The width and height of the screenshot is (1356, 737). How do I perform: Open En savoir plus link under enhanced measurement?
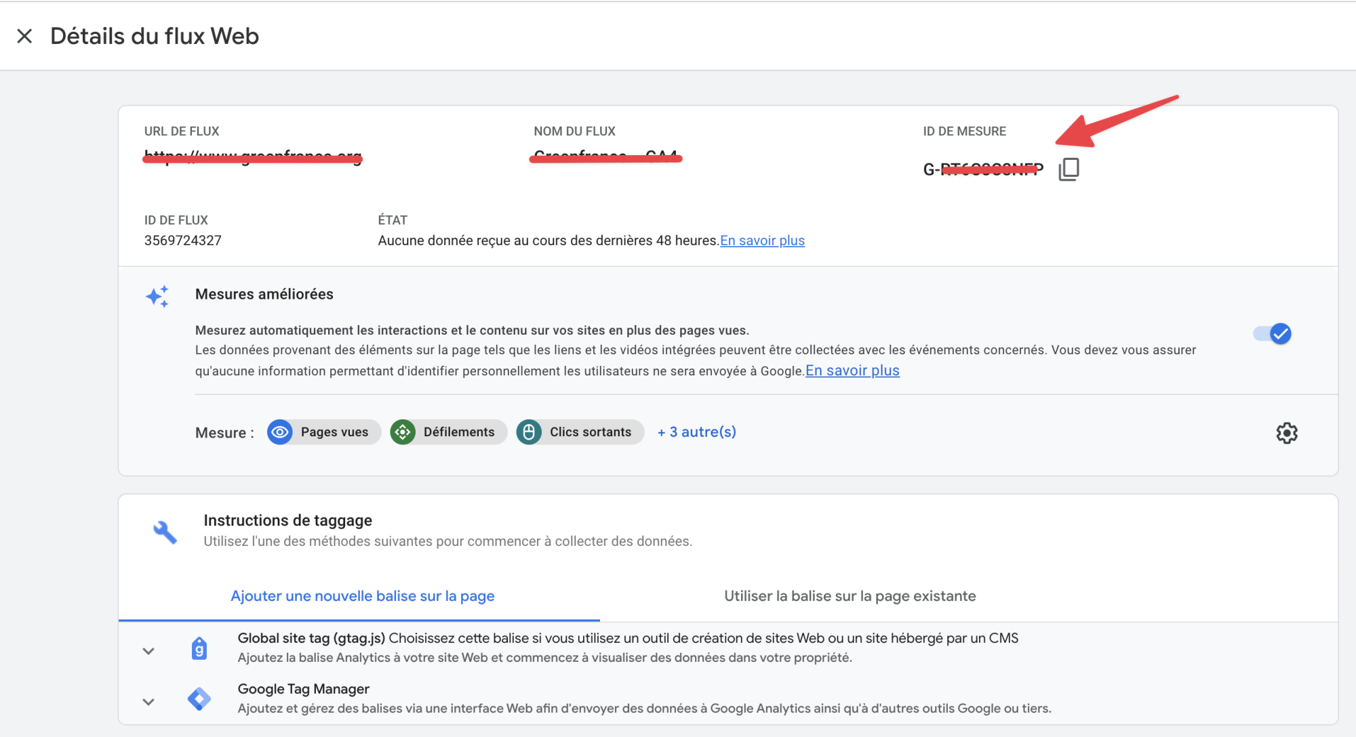pyautogui.click(x=852, y=371)
